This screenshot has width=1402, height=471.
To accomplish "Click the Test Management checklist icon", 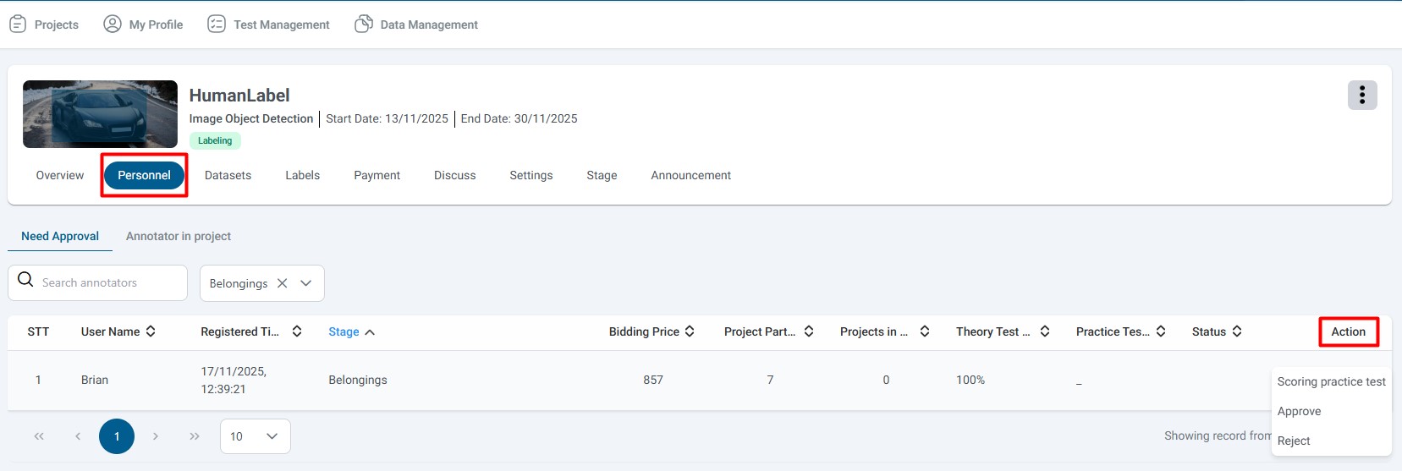I will [x=217, y=25].
